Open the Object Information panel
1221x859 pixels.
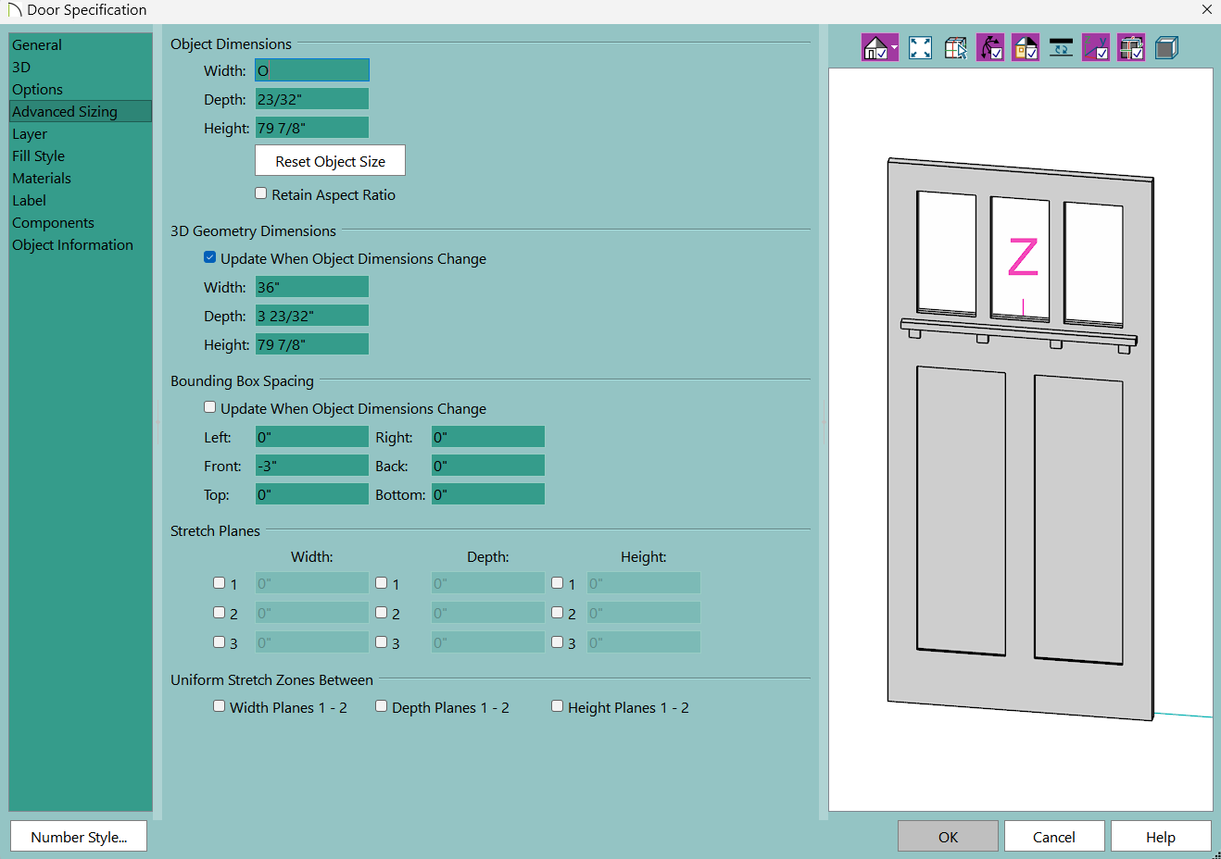tap(72, 244)
